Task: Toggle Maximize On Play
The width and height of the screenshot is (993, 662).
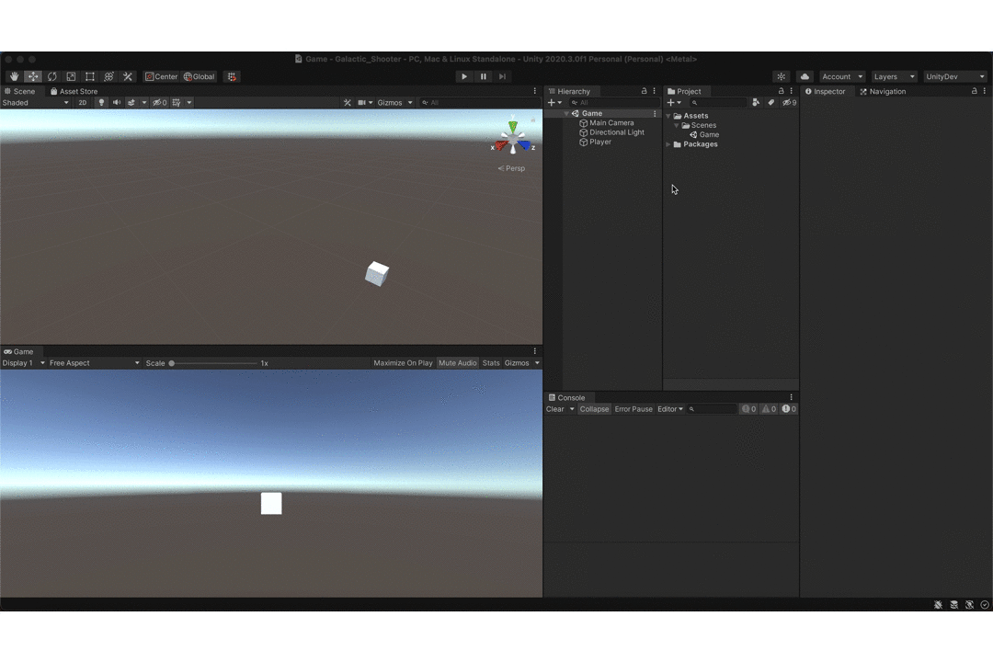Action: [403, 363]
